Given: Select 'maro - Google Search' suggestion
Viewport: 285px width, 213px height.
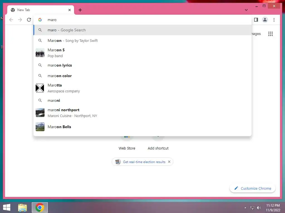Looking at the screenshot, I should pyautogui.click(x=142, y=30).
